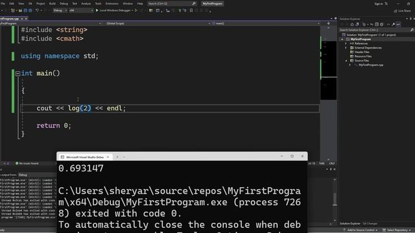415x233 pixels.
Task: Collapse the MyFirstProgram project node
Action: pos(342,39)
